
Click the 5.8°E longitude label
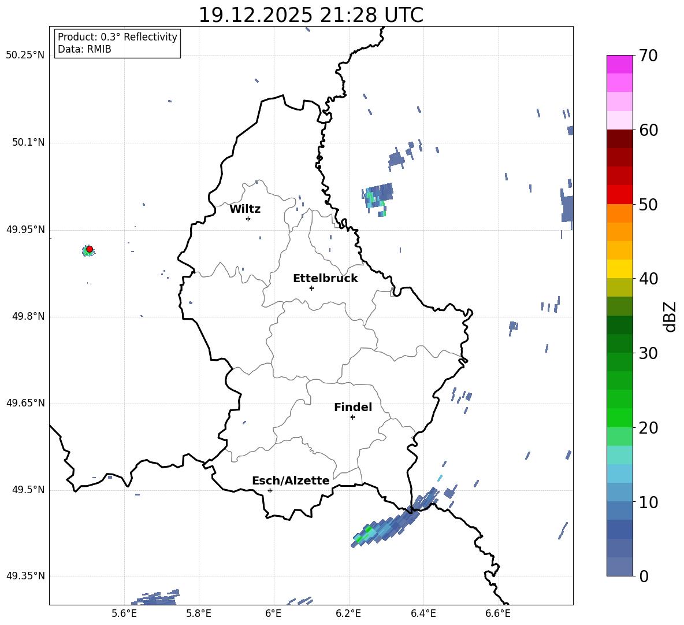pyautogui.click(x=199, y=613)
